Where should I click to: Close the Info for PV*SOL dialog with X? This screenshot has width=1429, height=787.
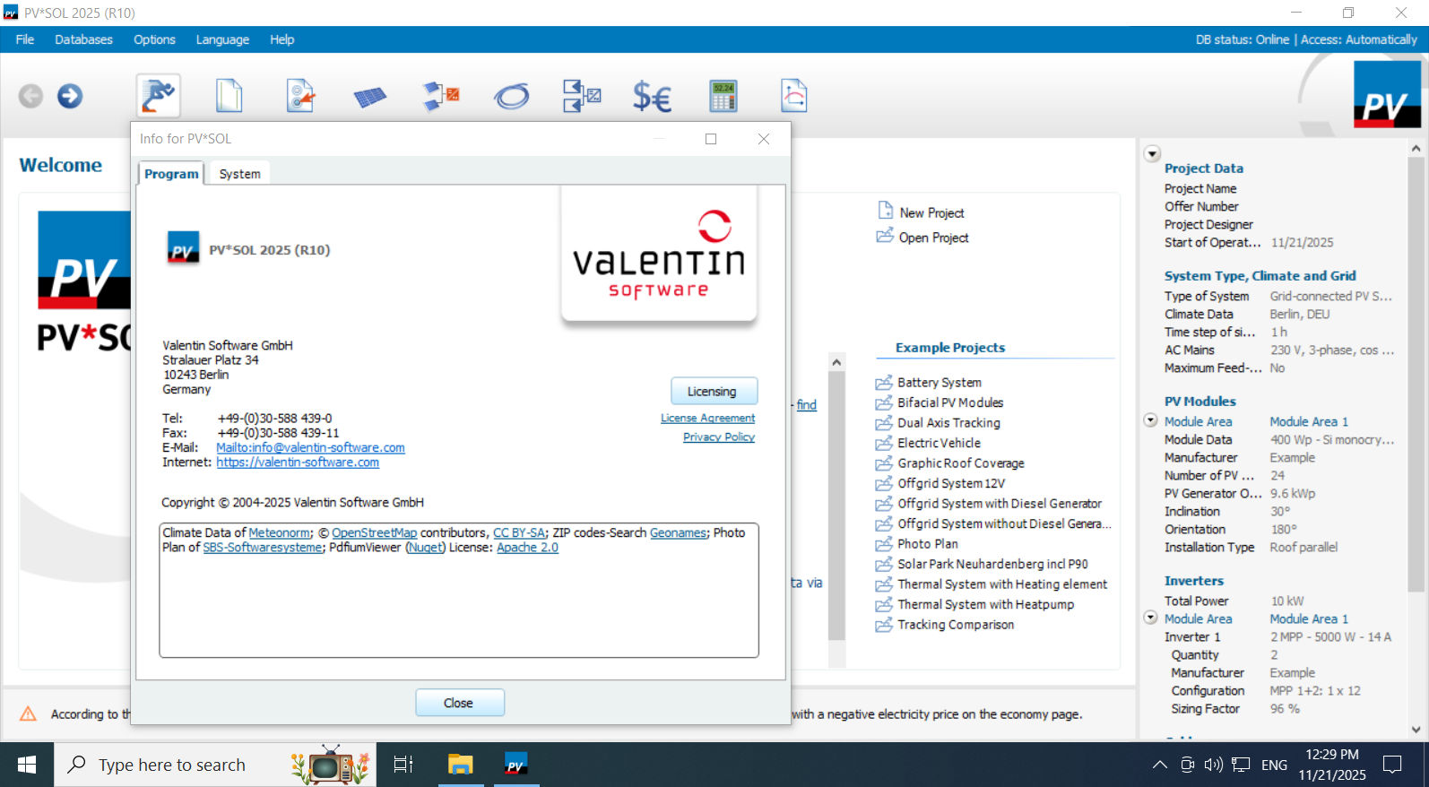764,139
